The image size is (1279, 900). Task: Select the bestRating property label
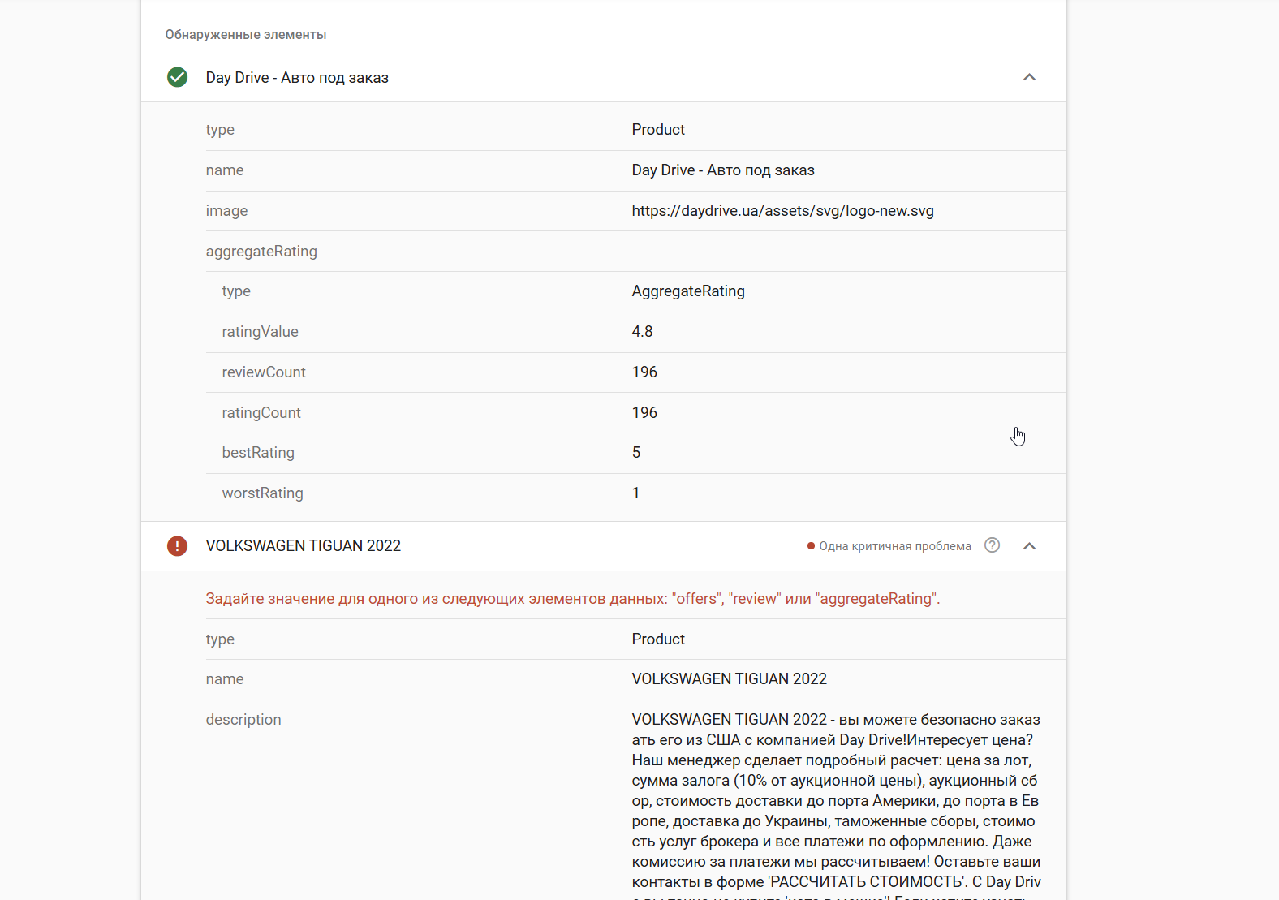(258, 453)
